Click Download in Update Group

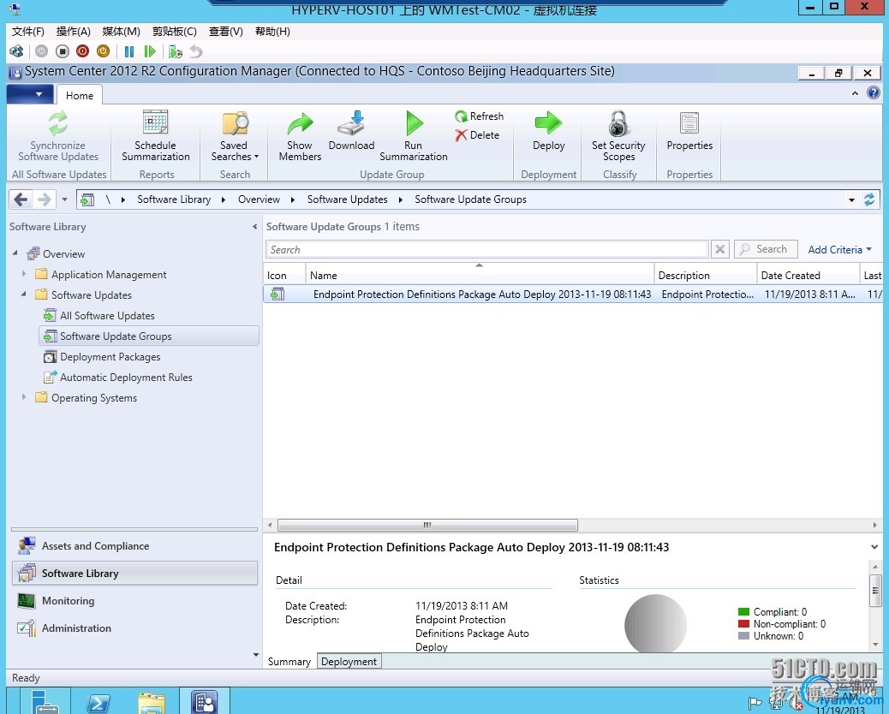click(x=351, y=132)
